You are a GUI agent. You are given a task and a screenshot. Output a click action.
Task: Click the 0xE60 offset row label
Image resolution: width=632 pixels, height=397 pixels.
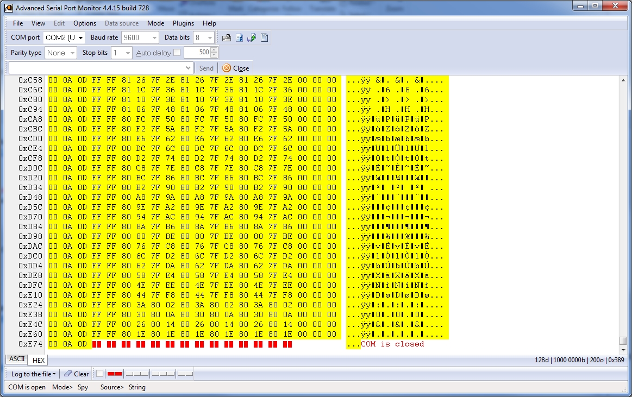click(x=30, y=334)
